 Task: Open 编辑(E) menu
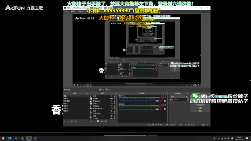click(x=73, y=12)
